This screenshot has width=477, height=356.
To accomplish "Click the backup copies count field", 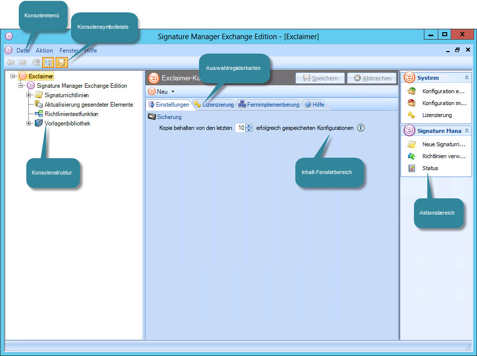I will point(241,128).
